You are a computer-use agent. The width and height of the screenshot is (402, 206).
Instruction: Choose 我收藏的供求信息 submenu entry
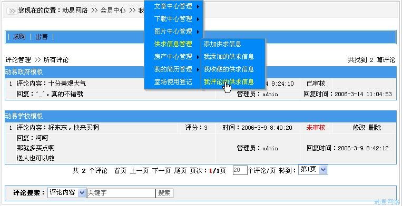229,69
